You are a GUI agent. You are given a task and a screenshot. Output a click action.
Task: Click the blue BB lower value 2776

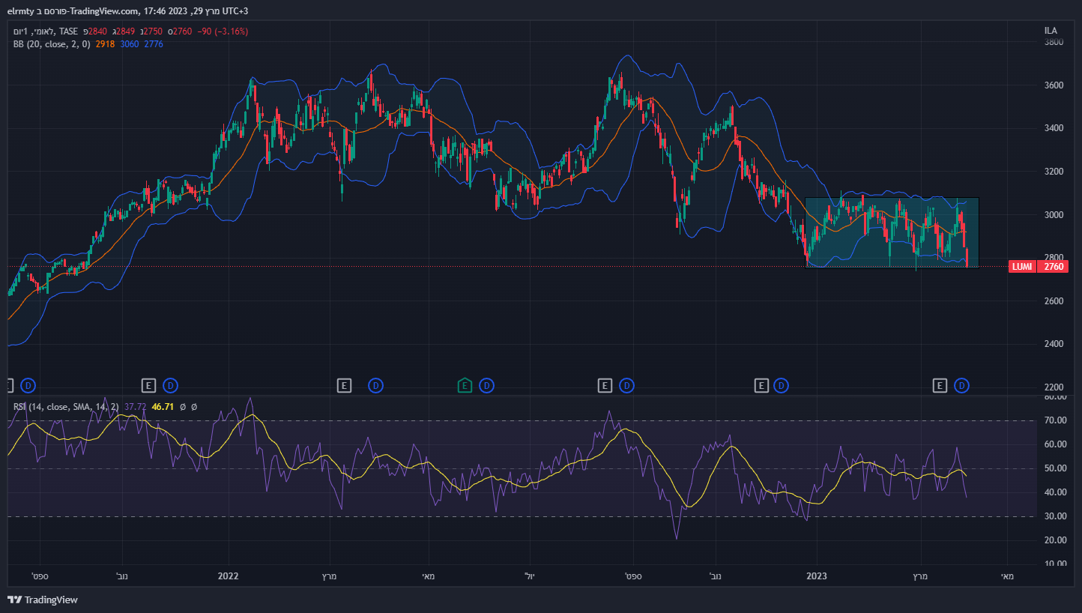(154, 44)
